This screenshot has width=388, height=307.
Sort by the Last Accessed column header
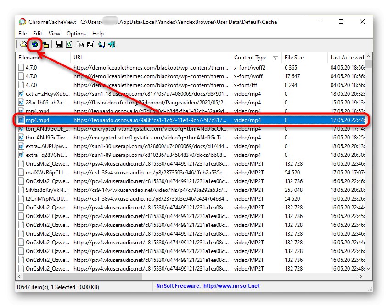pyautogui.click(x=346, y=57)
